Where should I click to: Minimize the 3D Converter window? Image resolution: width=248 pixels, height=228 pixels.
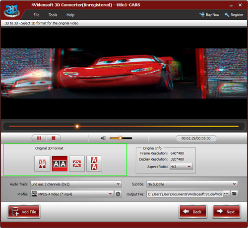(x=231, y=5)
